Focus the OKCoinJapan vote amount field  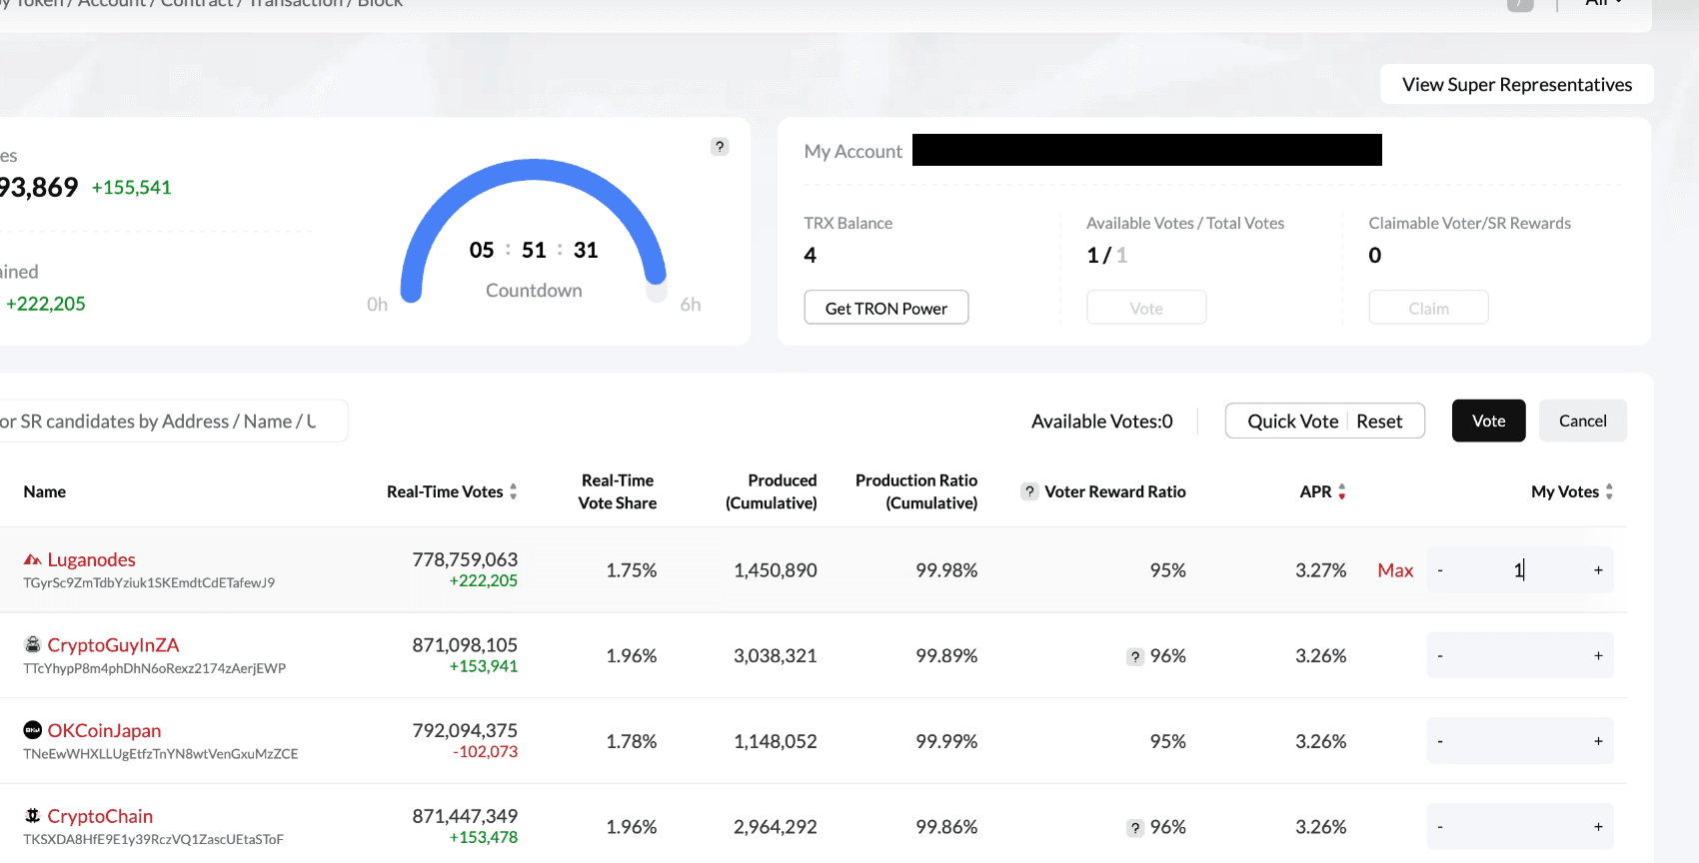[x=1519, y=741]
